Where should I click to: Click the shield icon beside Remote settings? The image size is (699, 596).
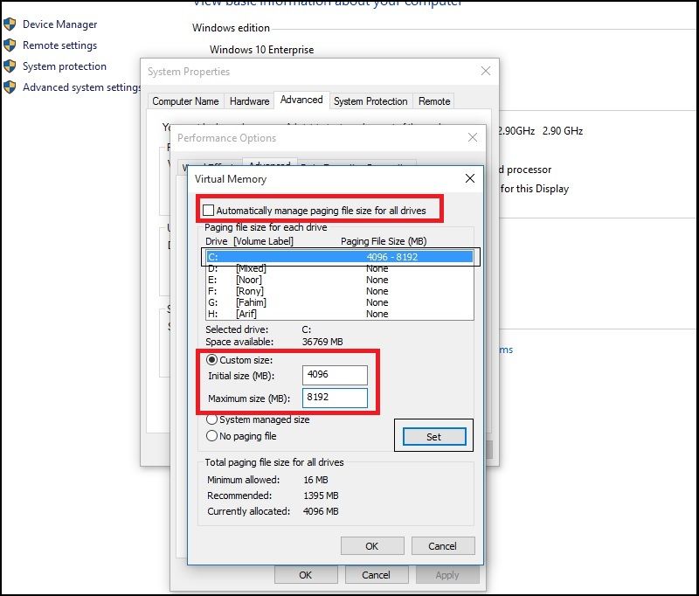pyautogui.click(x=10, y=45)
